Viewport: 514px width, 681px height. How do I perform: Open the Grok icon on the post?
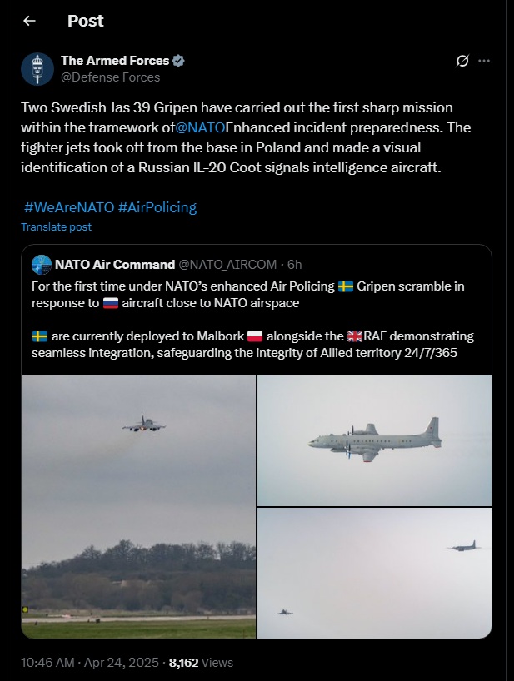463,61
